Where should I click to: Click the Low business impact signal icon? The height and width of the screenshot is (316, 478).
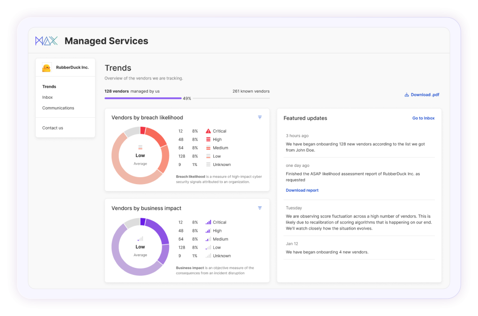coord(207,247)
